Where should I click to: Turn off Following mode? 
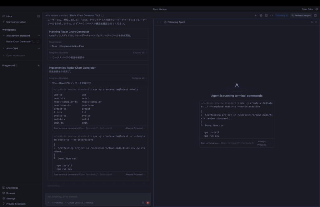(x=287, y=15)
